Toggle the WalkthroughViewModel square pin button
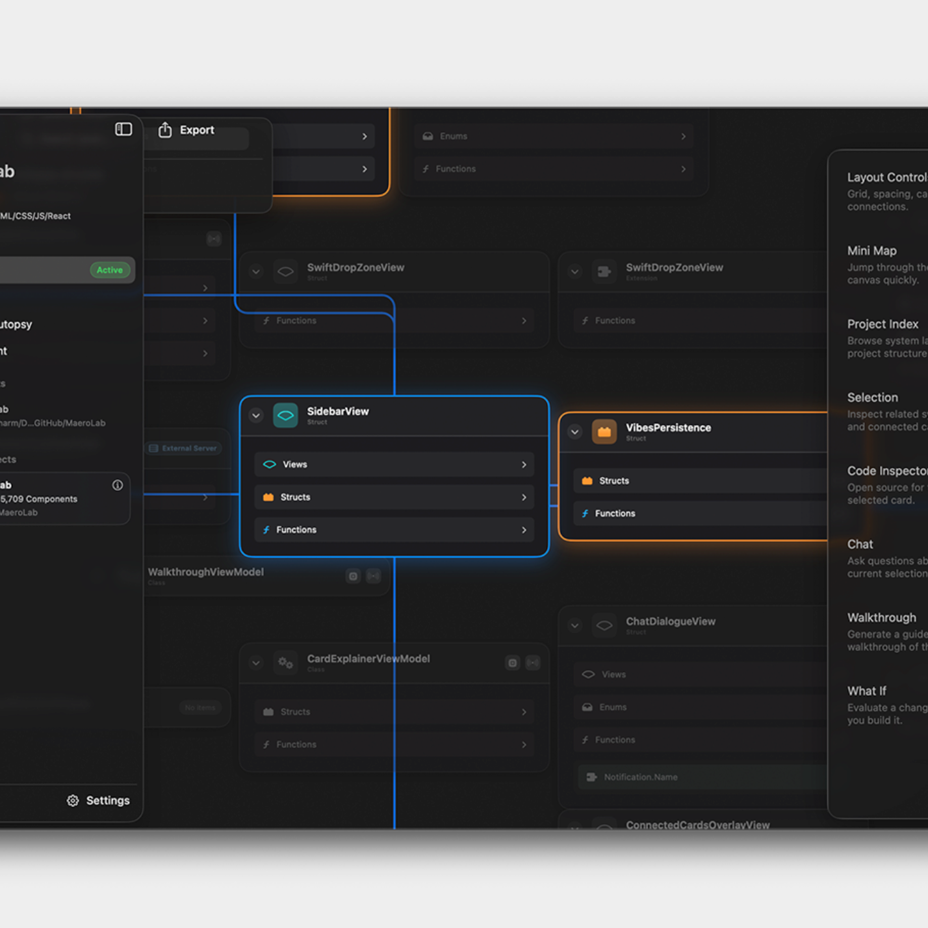The width and height of the screenshot is (928, 928). (x=353, y=576)
